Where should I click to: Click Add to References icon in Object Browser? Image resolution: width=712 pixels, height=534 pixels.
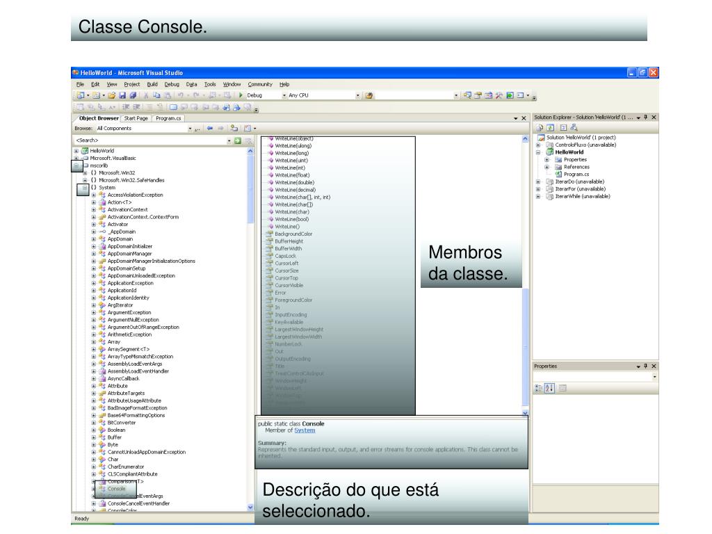[234, 129]
